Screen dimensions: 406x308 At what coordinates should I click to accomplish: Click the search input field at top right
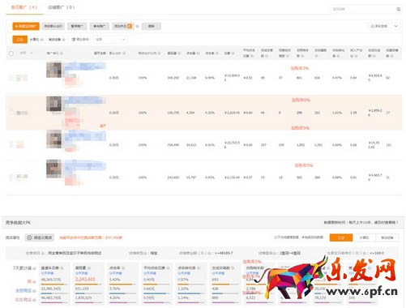click(362, 10)
